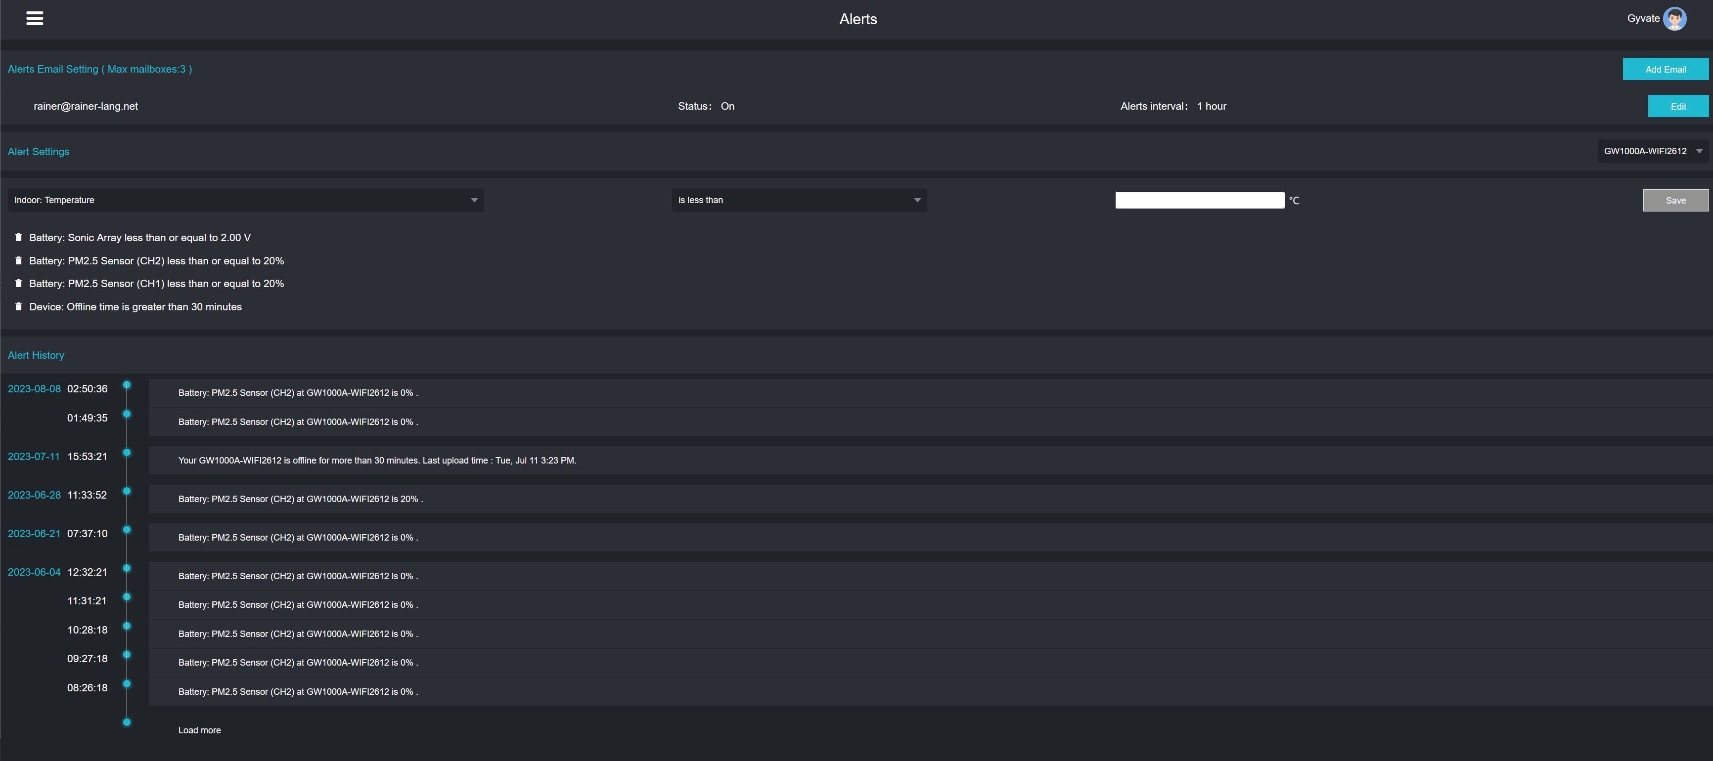Delete the Sonic Array battery alert
This screenshot has height=761, width=1713.
(19, 237)
